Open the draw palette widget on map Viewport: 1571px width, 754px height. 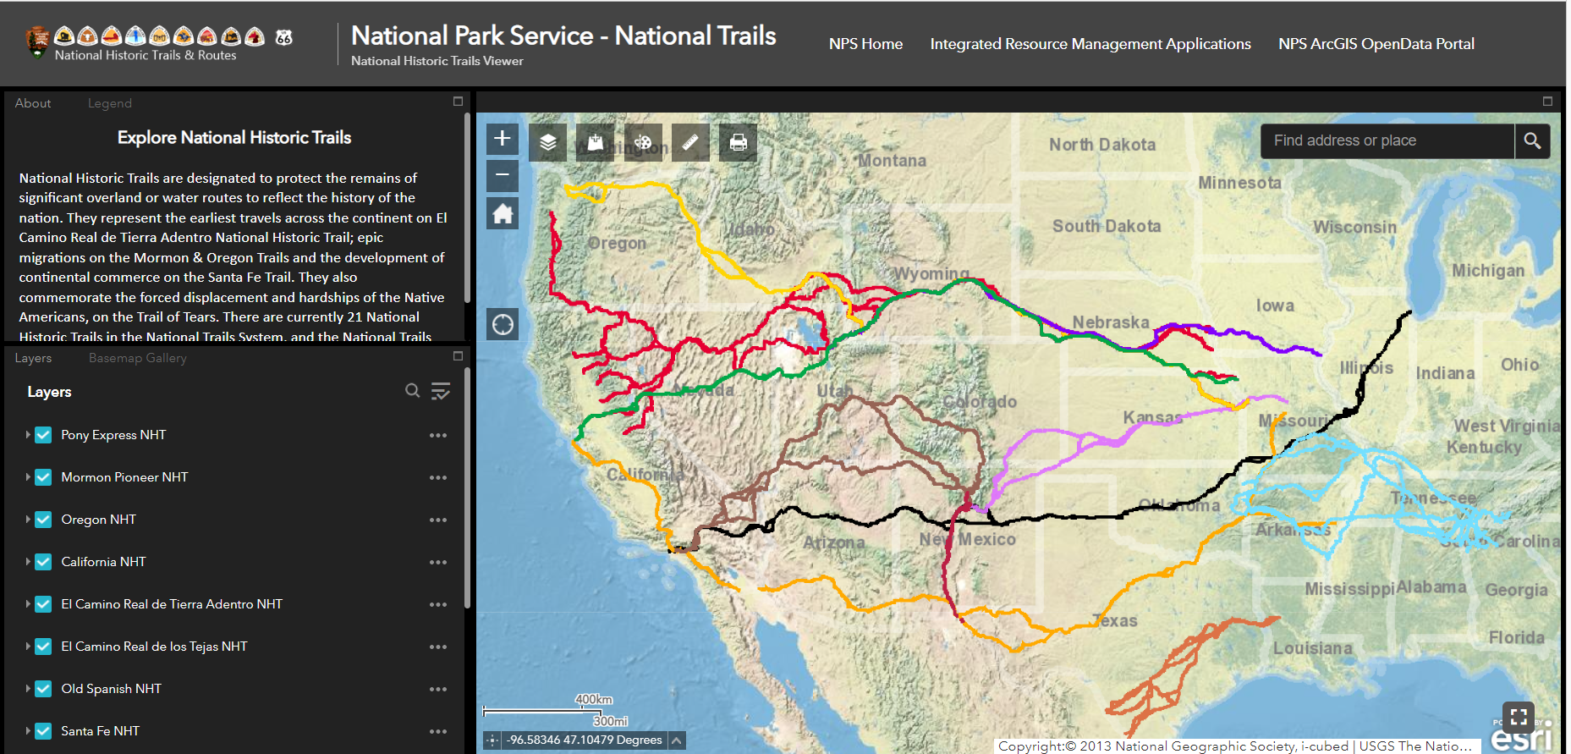(643, 142)
